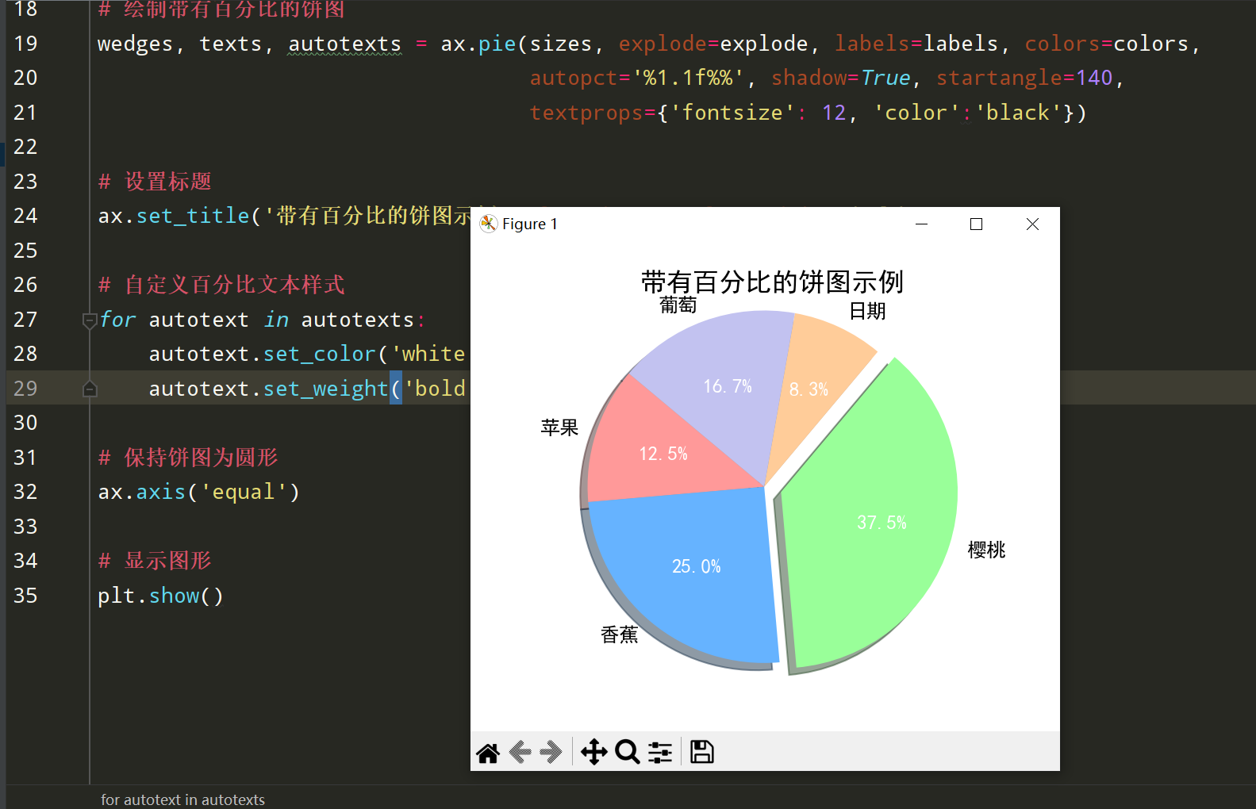The image size is (1256, 809).
Task: Click the Save figure disk icon
Action: coord(702,752)
